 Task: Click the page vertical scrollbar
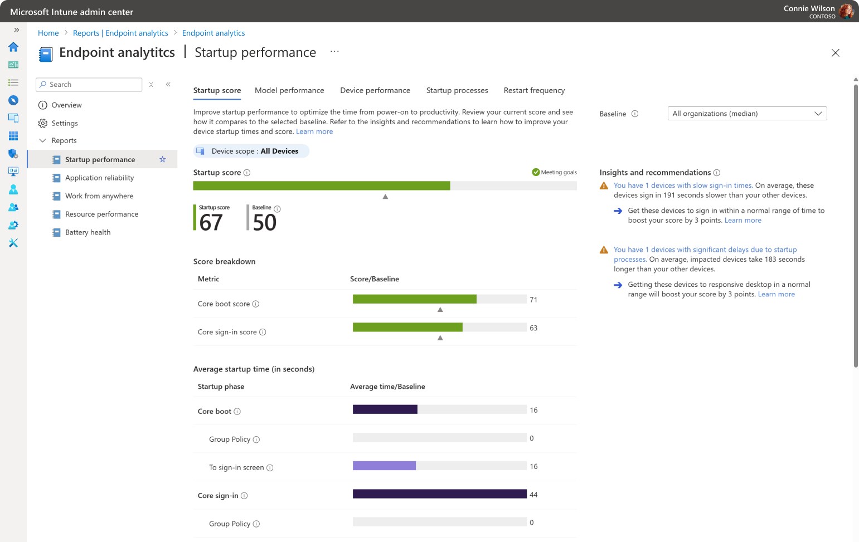pos(856,223)
